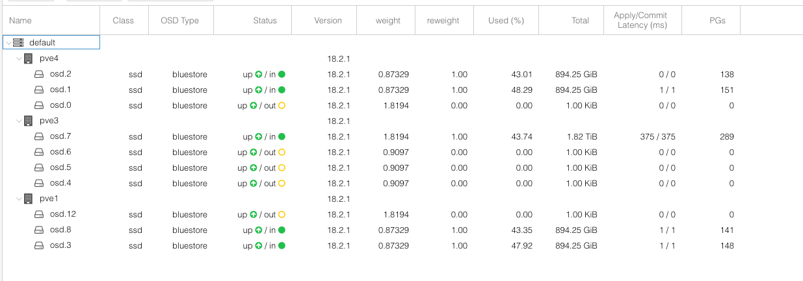Screen dimensions: 803x281
Task: Click the default root server icon
Action: [x=18, y=43]
